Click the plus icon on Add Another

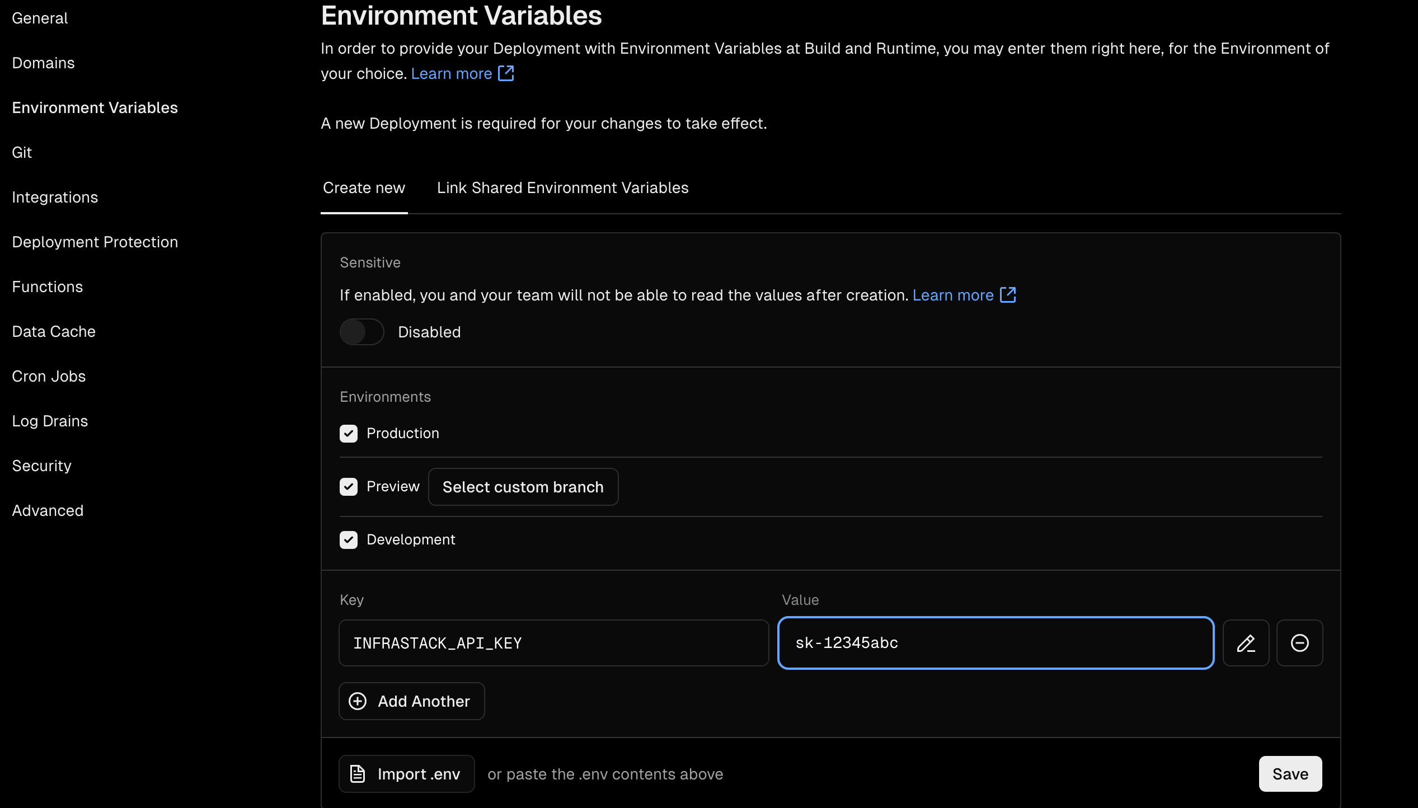(357, 701)
